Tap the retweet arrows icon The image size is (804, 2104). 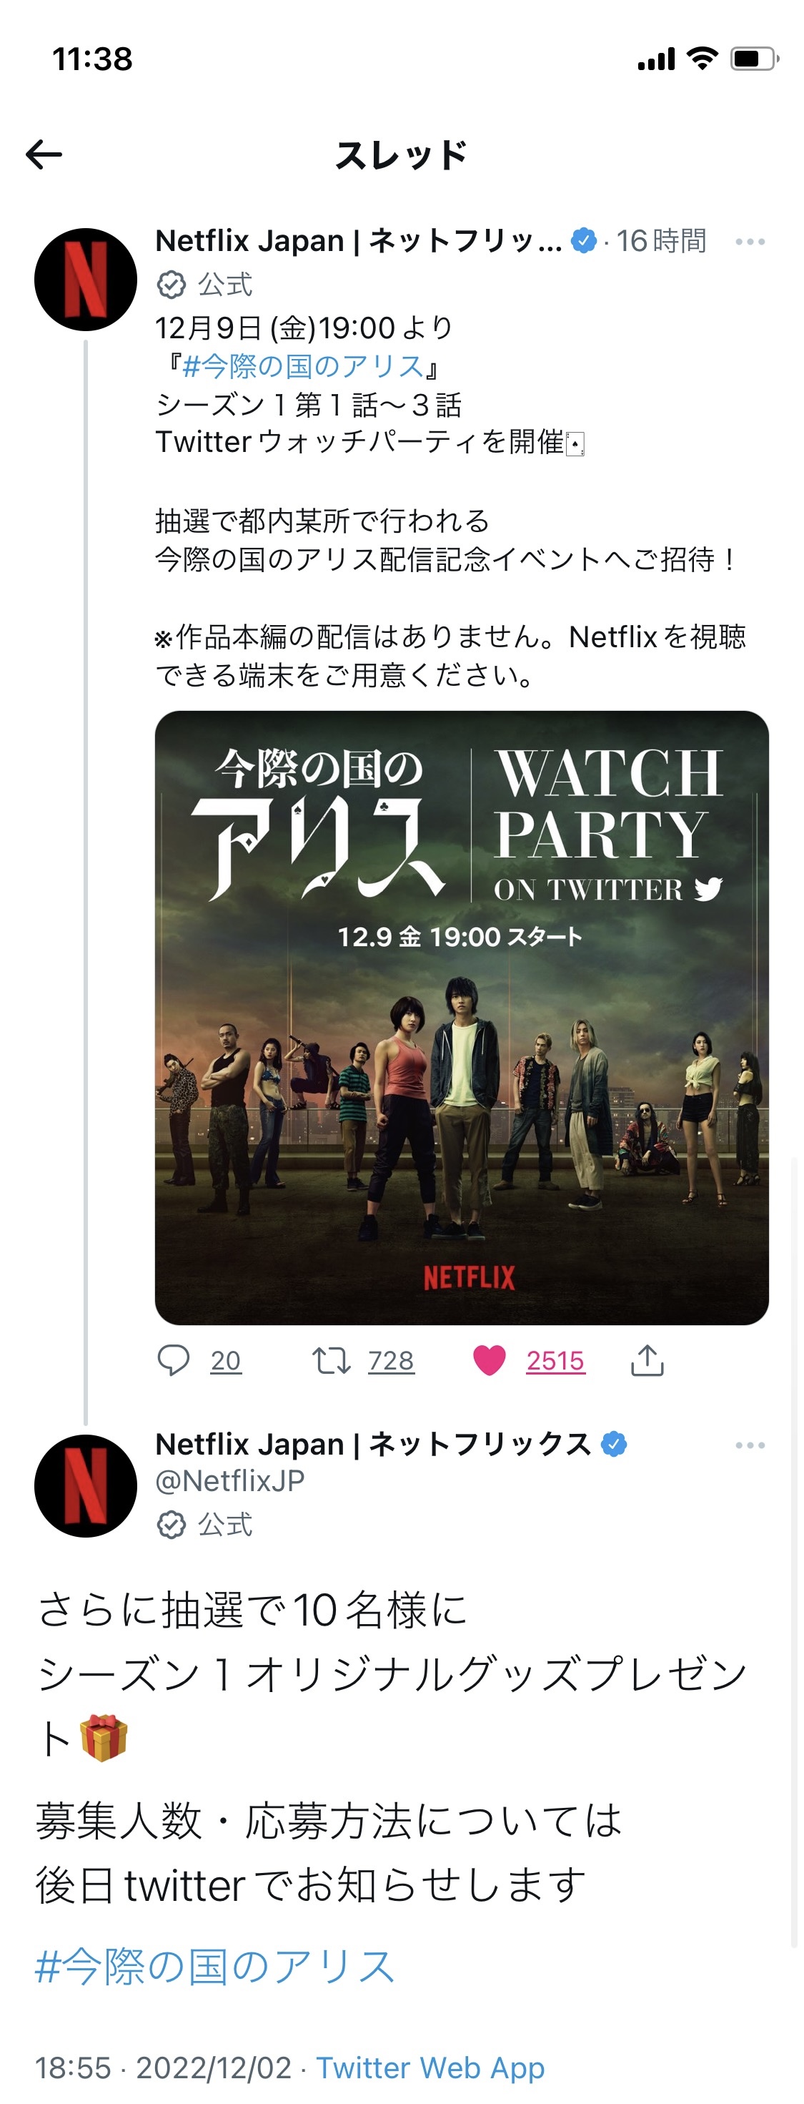[331, 1361]
